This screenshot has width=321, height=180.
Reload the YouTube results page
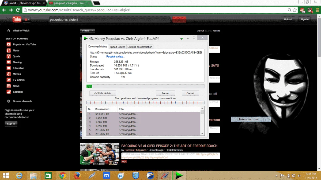coord(18,10)
